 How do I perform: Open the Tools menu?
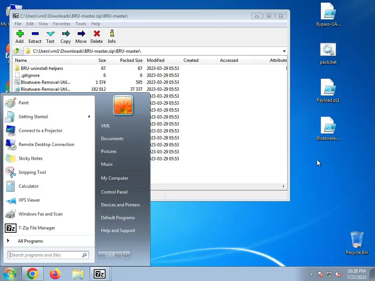pos(81,24)
